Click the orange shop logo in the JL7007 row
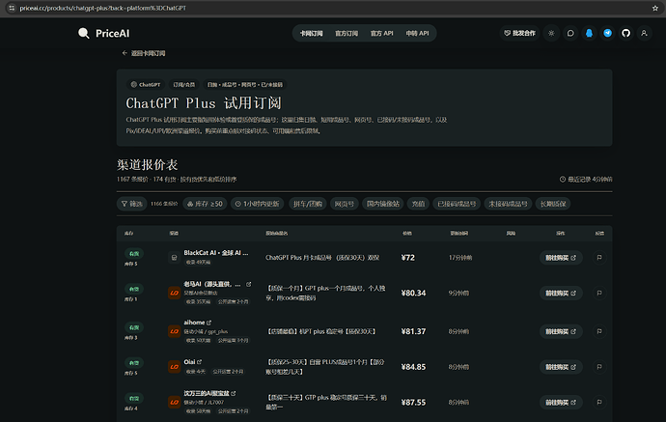This screenshot has width=666, height=422. tap(174, 402)
